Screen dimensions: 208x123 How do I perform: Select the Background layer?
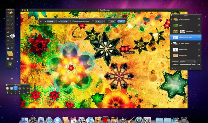point(186,56)
